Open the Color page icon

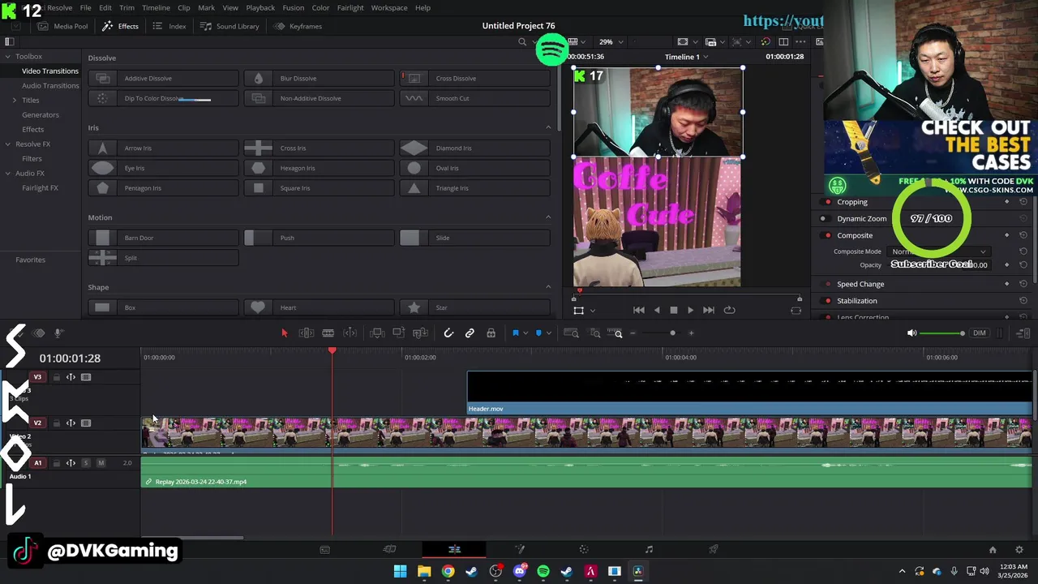point(584,550)
